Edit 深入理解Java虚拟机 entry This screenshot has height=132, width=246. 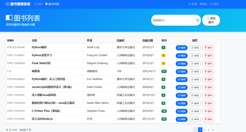click(x=195, y=95)
